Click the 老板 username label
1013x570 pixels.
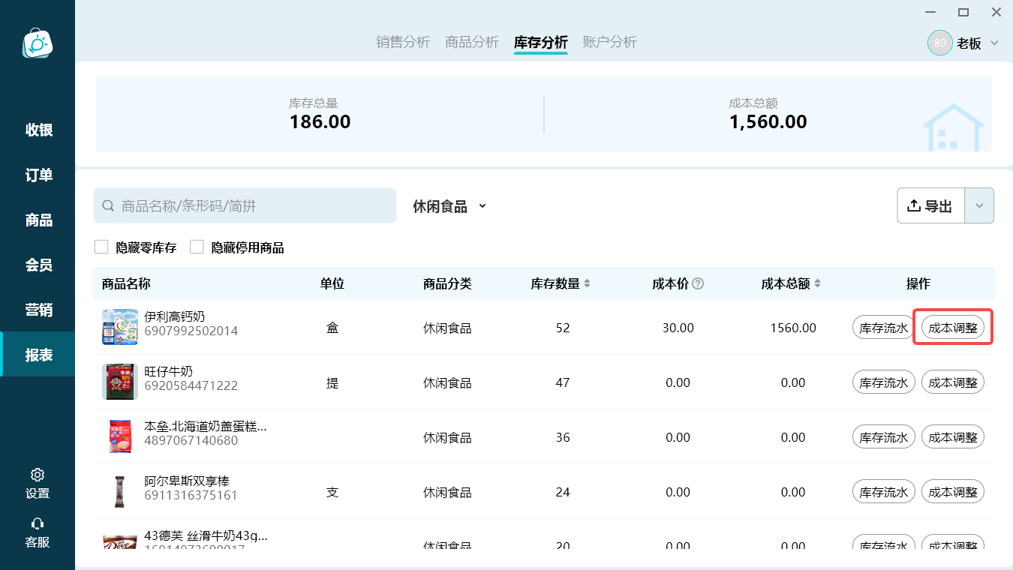(x=969, y=43)
